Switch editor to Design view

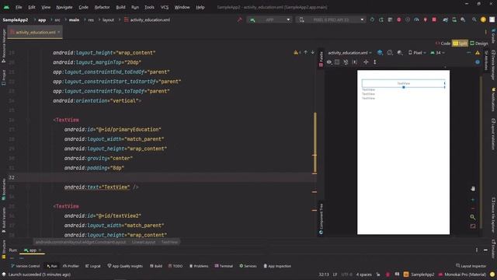479,44
